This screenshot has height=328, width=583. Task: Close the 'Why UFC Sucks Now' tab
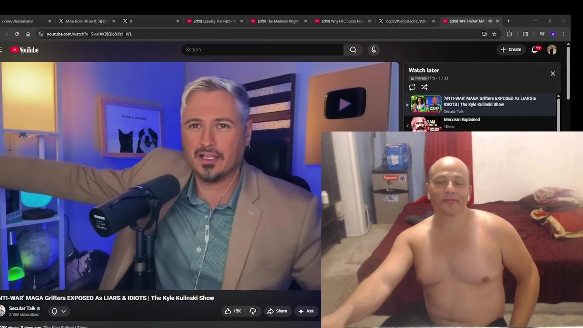(369, 21)
